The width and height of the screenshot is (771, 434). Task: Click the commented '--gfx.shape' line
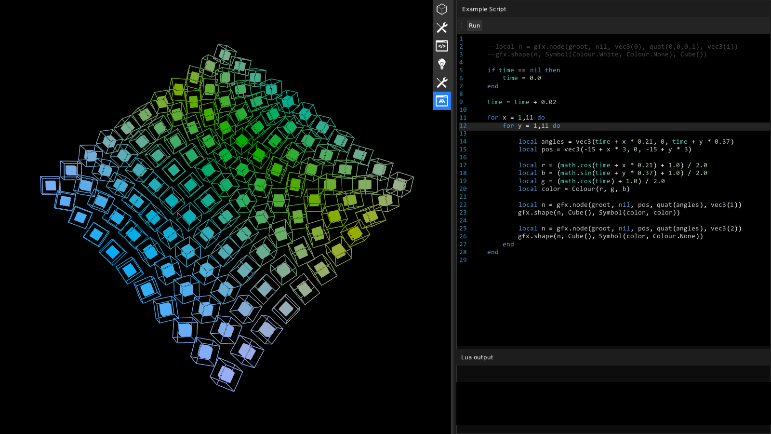tap(597, 54)
